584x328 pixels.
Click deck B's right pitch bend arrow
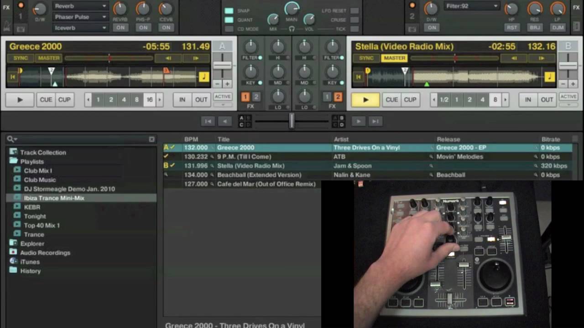tap(542, 58)
